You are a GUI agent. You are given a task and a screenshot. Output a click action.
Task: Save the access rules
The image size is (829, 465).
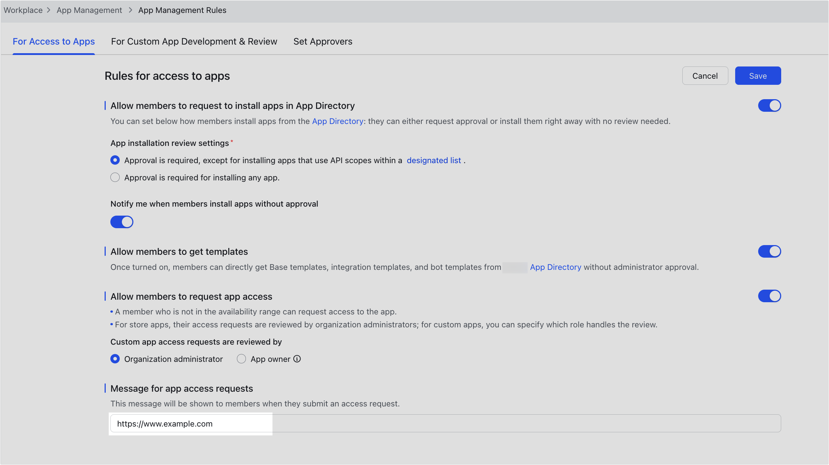click(758, 76)
